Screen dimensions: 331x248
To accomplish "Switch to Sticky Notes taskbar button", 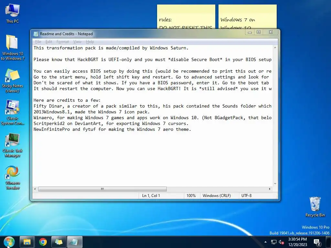I will (x=59, y=242).
